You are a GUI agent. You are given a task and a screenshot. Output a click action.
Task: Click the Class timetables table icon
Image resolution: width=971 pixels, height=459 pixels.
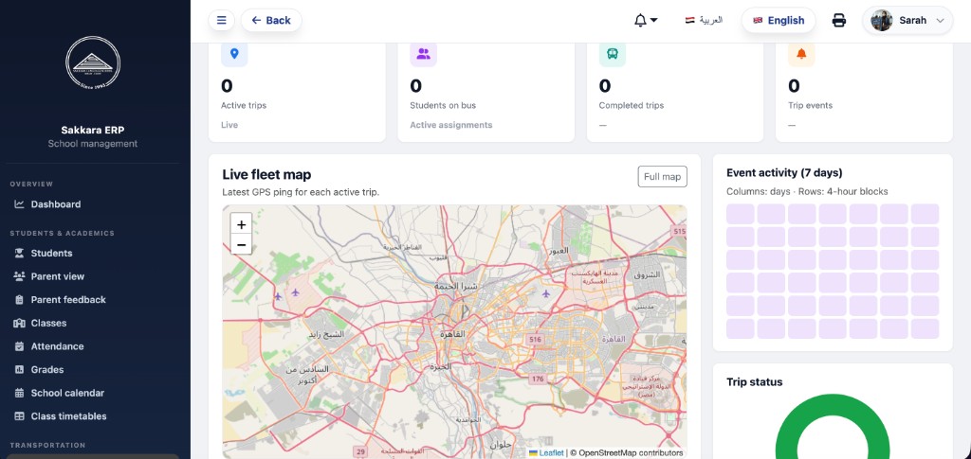19,416
